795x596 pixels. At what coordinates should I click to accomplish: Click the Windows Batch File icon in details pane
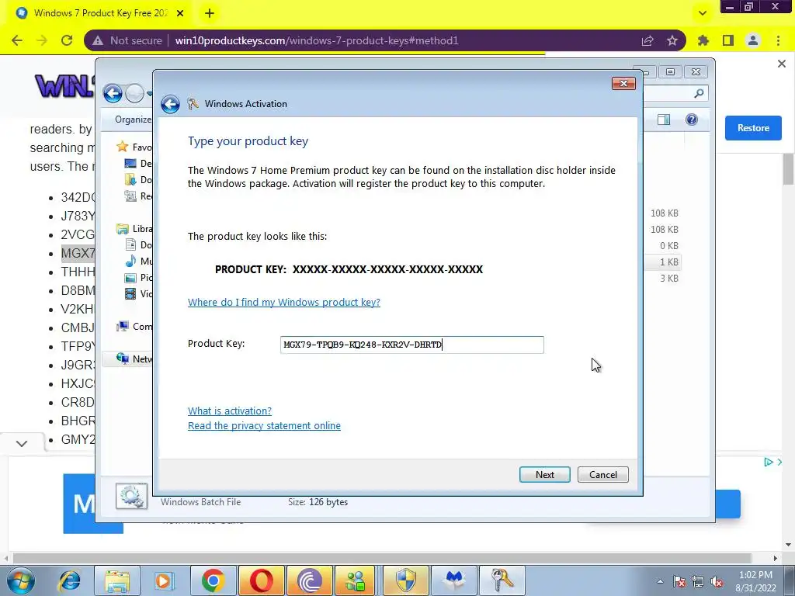(x=131, y=496)
